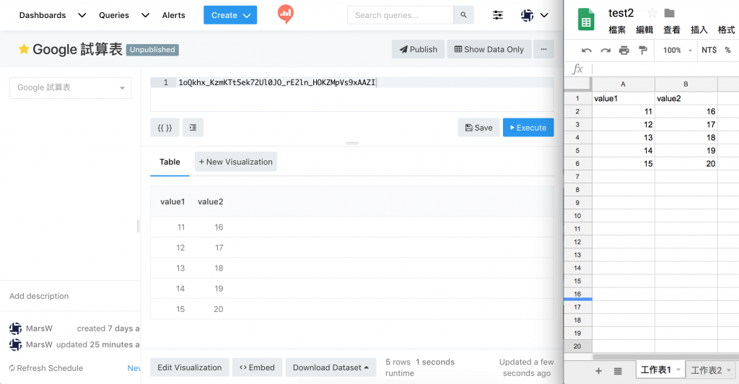Click the Redash logo icon

[286, 14]
